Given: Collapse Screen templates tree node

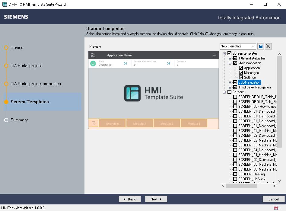Looking at the screenshot, I should [x=224, y=53].
